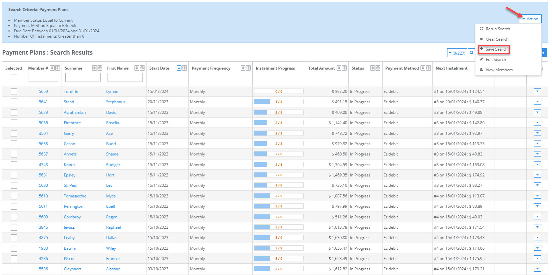Open first name link Stephanus
This screenshot has height=275, width=552.
tap(116, 102)
